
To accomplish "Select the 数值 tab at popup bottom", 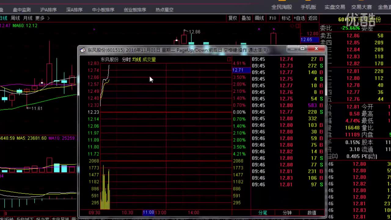I will (x=312, y=213).
